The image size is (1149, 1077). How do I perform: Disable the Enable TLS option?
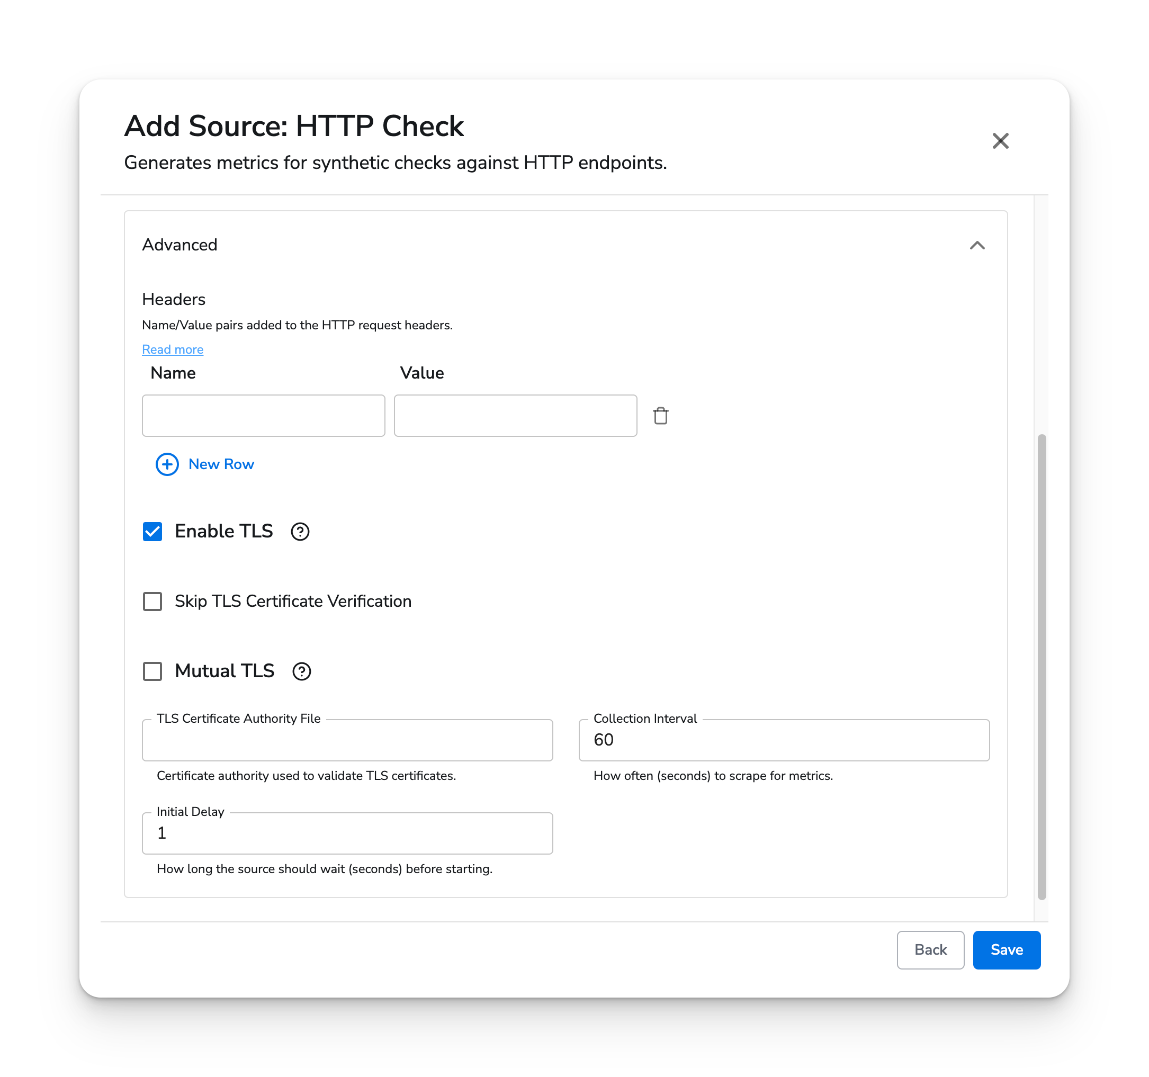(152, 532)
